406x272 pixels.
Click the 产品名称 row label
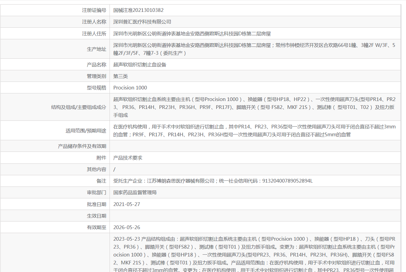point(96,65)
